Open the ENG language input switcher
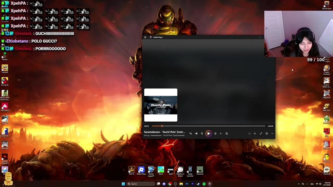 [312, 184]
